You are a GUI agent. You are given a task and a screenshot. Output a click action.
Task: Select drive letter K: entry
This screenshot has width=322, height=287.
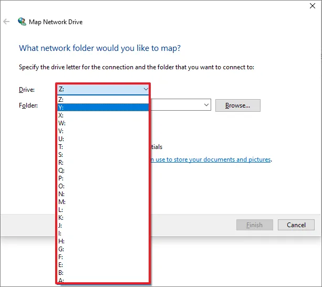click(x=102, y=217)
